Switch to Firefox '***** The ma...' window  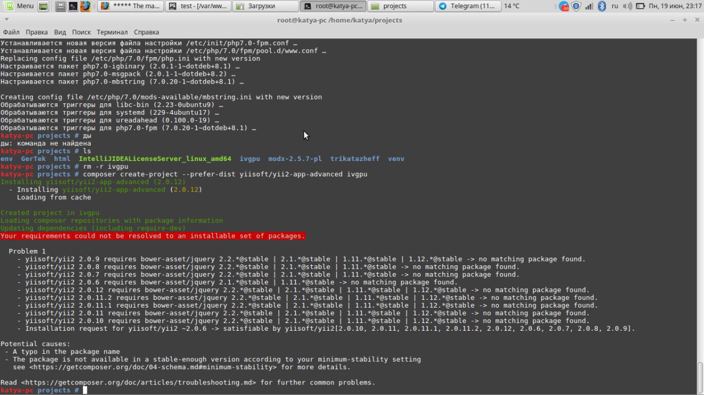130,6
